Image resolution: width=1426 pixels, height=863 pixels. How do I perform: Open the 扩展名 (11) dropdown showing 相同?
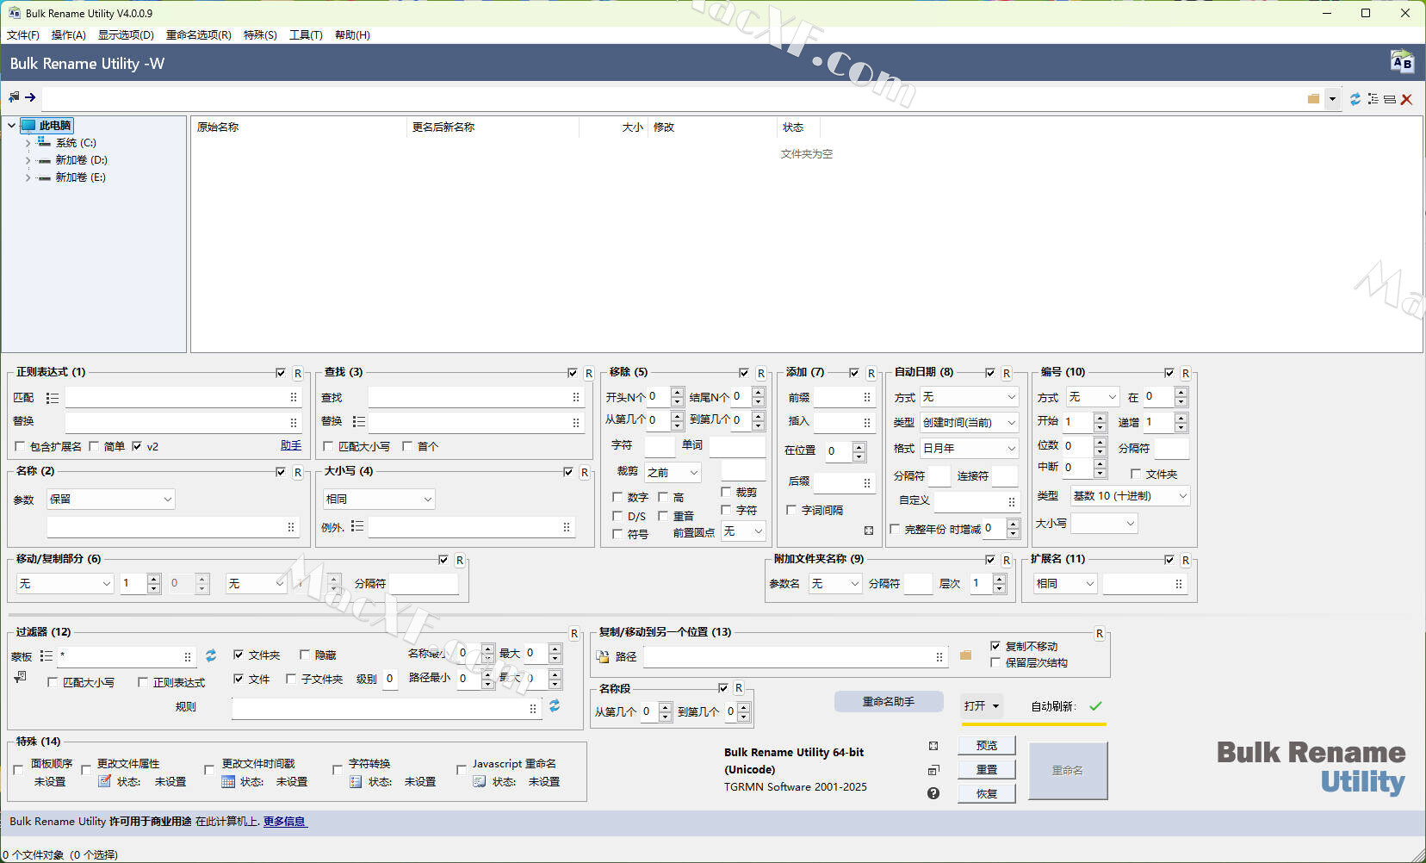(1065, 583)
